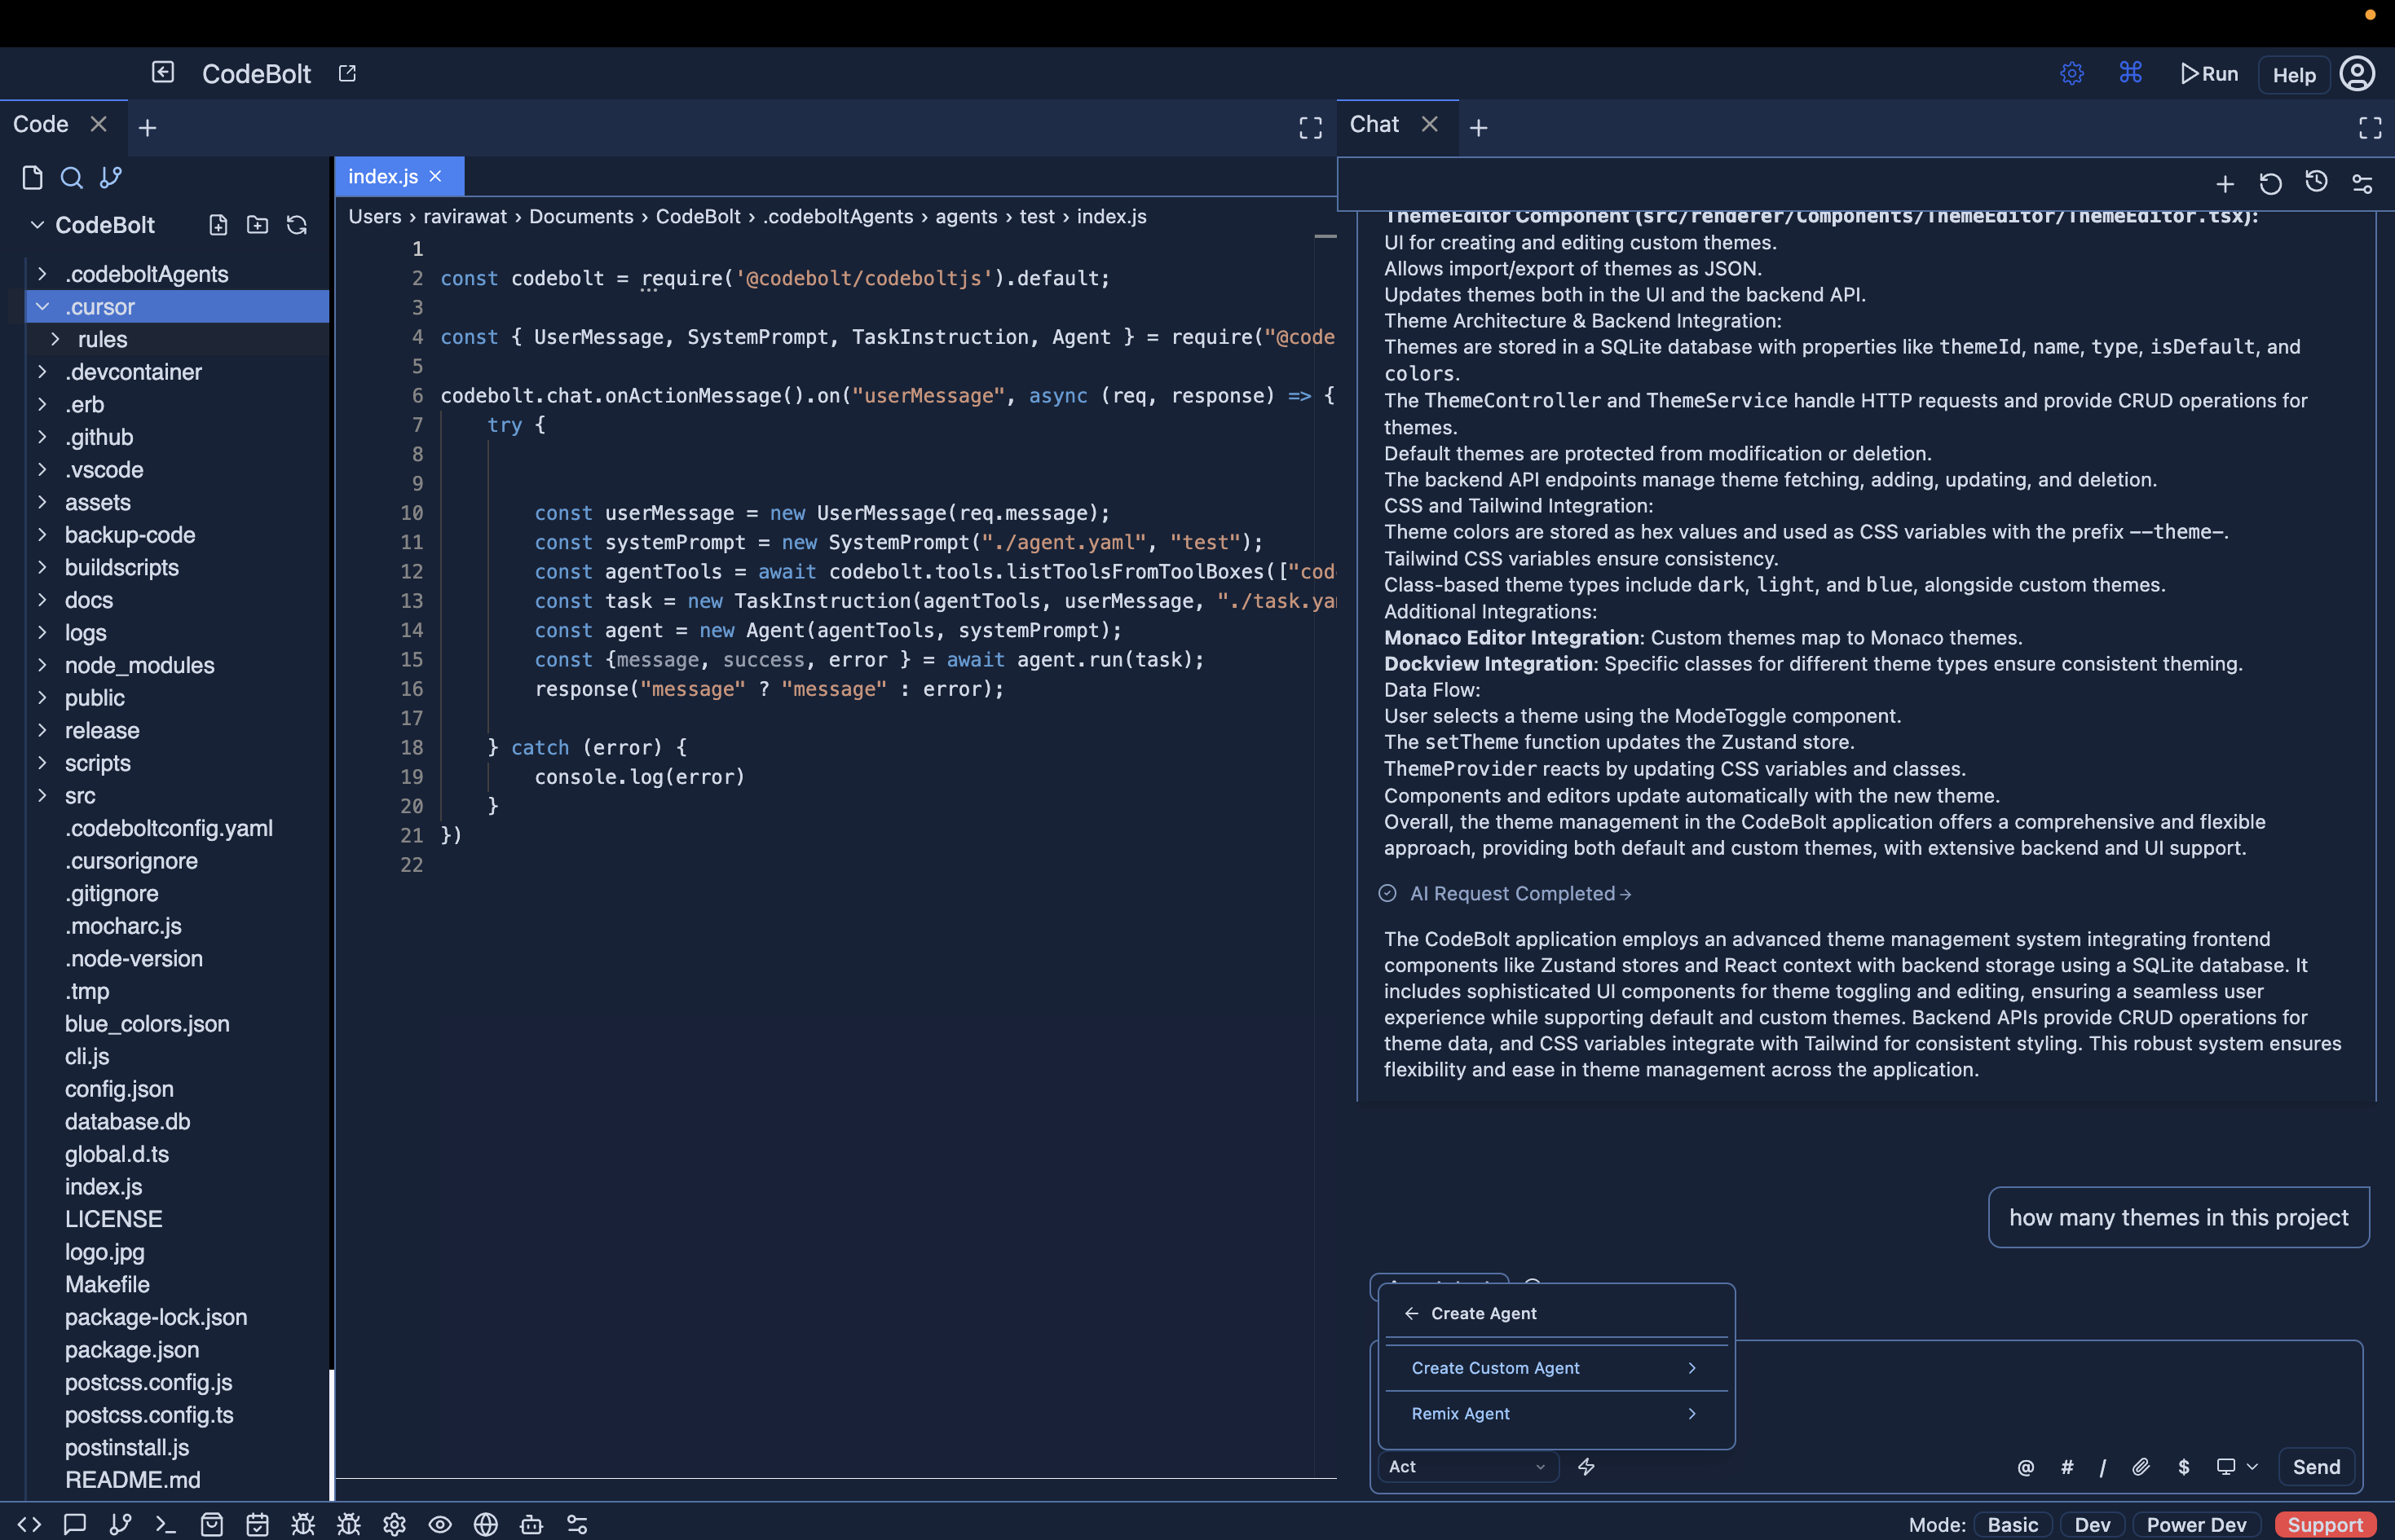Select the Code panel tab

pos(41,125)
